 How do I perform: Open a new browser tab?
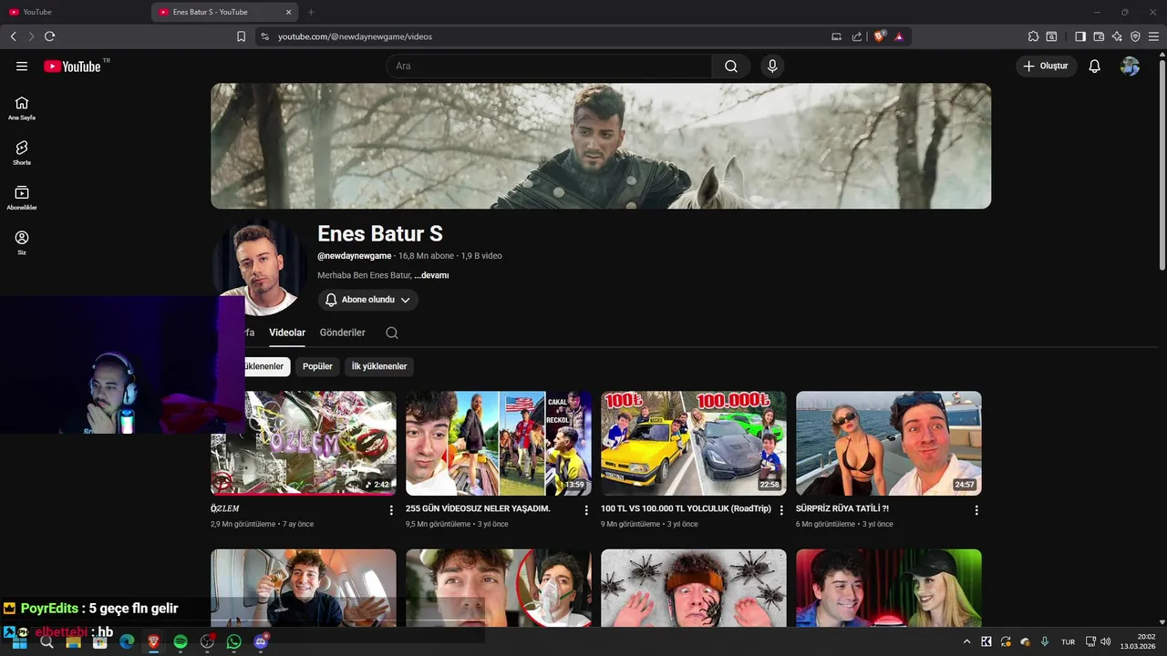[311, 12]
